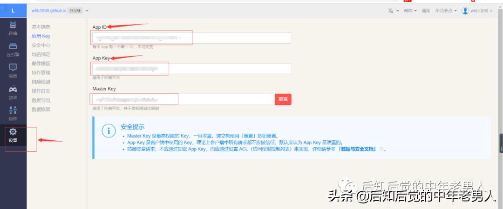Screen dimensions: 503x209
Task: Open 域名绑定 menu item
Action: tap(41, 54)
